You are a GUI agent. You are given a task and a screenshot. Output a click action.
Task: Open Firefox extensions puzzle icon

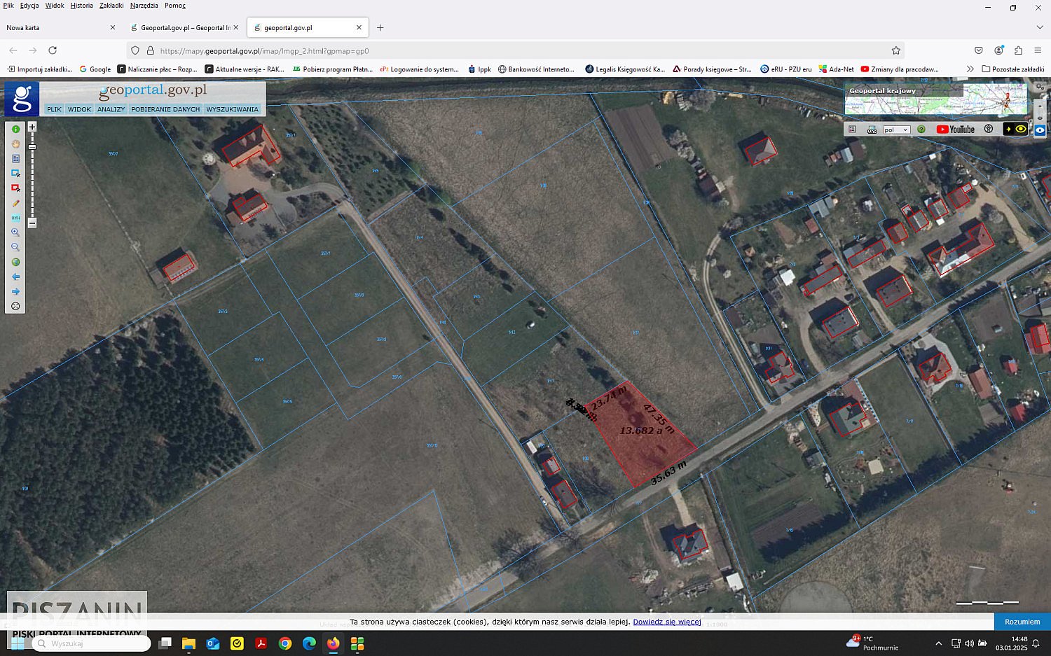[1018, 50]
